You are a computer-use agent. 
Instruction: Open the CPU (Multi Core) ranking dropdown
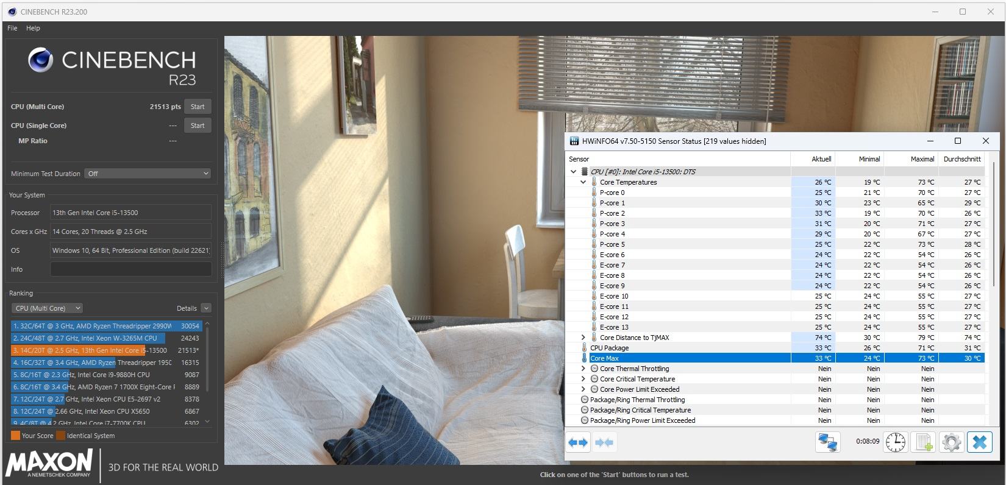tap(47, 308)
